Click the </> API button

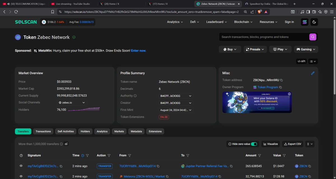click(302, 61)
